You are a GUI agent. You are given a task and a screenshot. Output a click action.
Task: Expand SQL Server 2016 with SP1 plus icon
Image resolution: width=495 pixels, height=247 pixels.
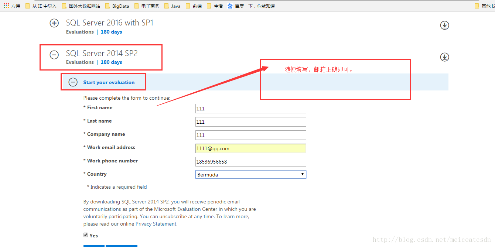[x=54, y=23]
